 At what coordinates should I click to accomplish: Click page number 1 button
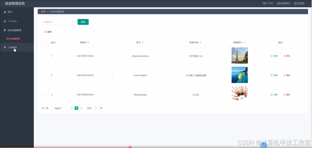76,108
